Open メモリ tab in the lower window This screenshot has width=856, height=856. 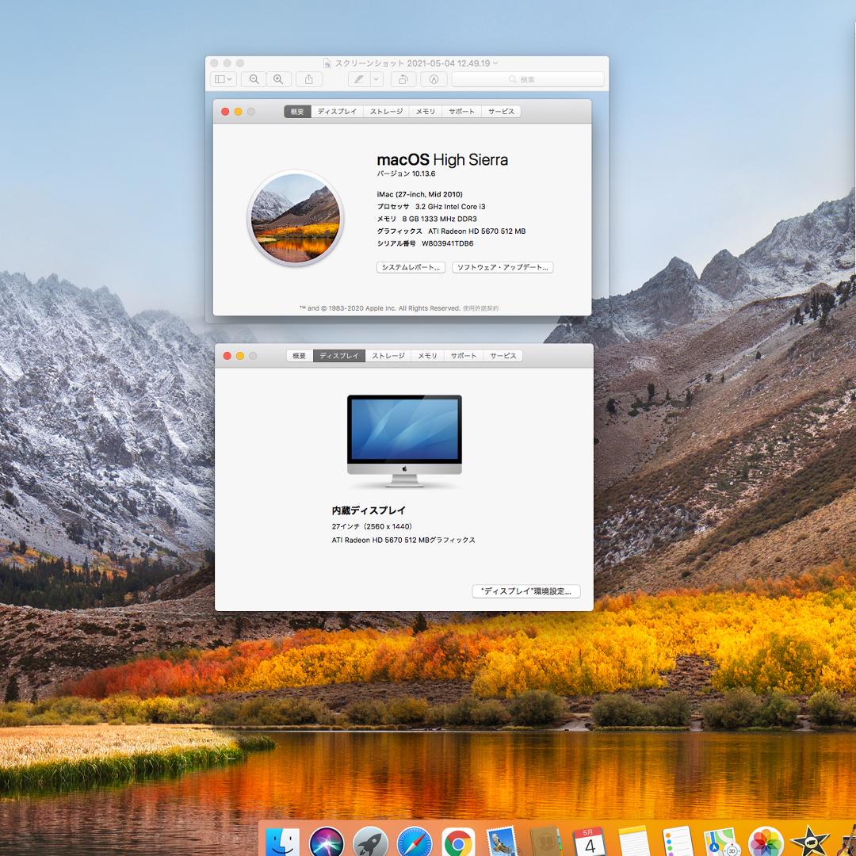pos(427,356)
